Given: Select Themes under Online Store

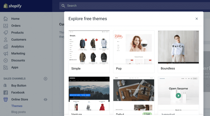Looking at the screenshot, I should [x=17, y=106].
